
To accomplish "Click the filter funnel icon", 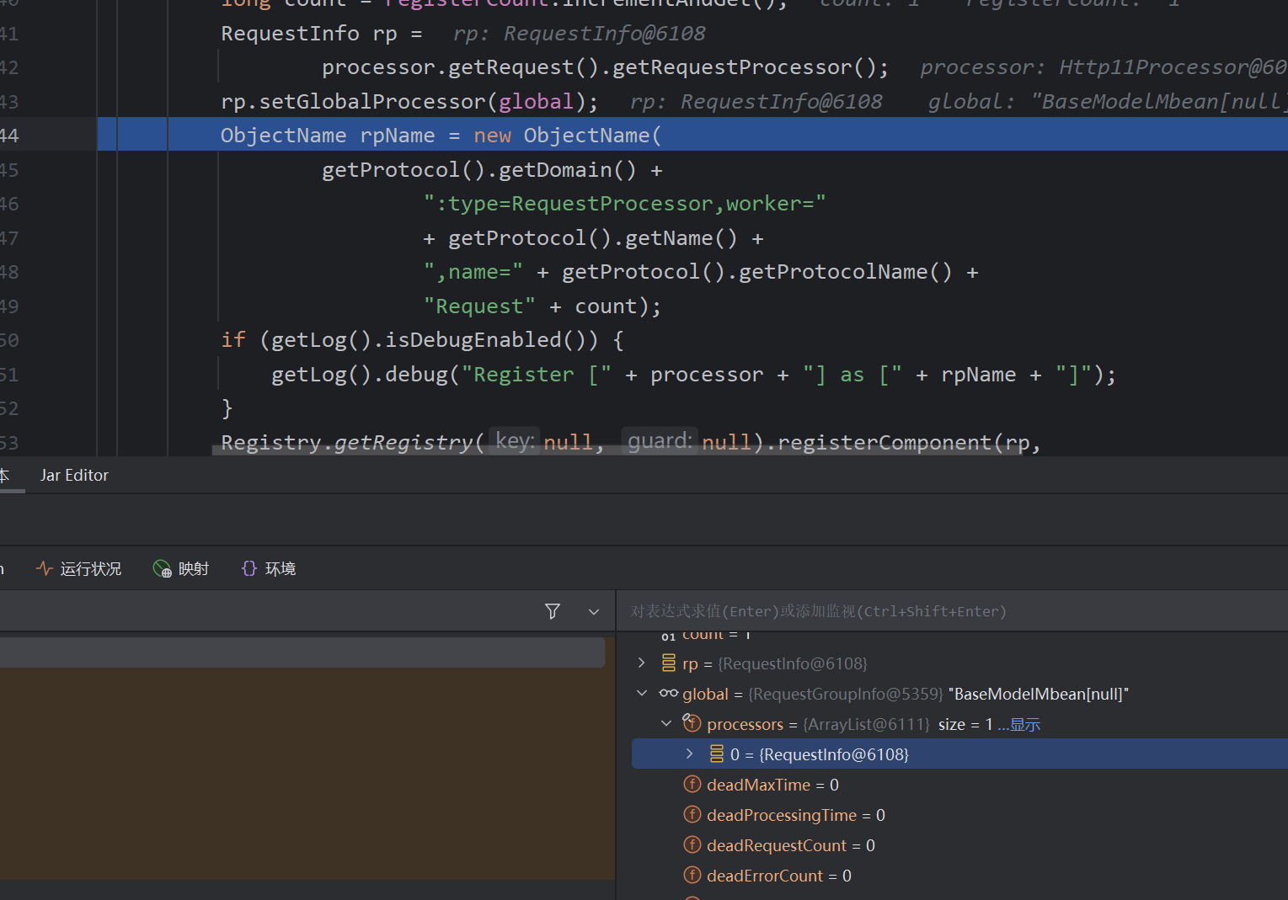I will (x=553, y=611).
